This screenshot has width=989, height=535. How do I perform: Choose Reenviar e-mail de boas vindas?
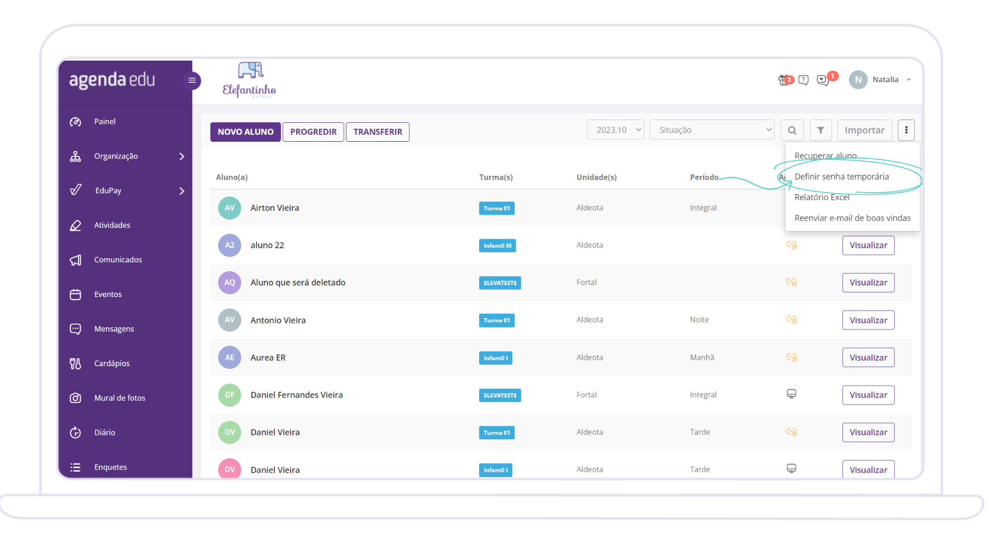853,218
